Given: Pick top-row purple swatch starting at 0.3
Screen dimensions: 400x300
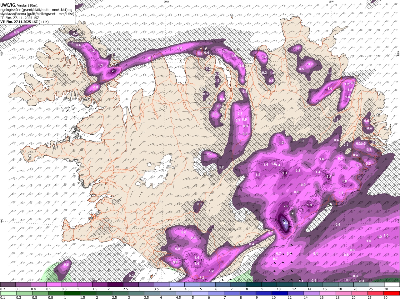Looking at the screenshot, I should pyautogui.click(x=23, y=285).
